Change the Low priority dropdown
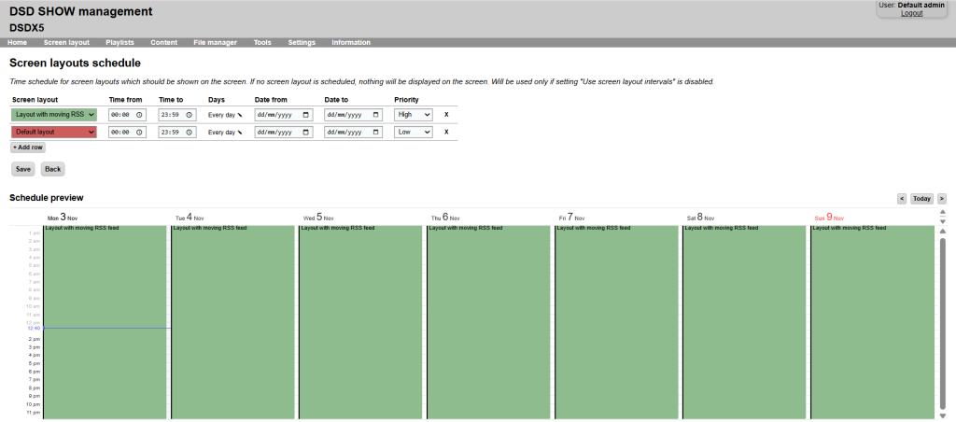This screenshot has height=422, width=956. coord(413,132)
